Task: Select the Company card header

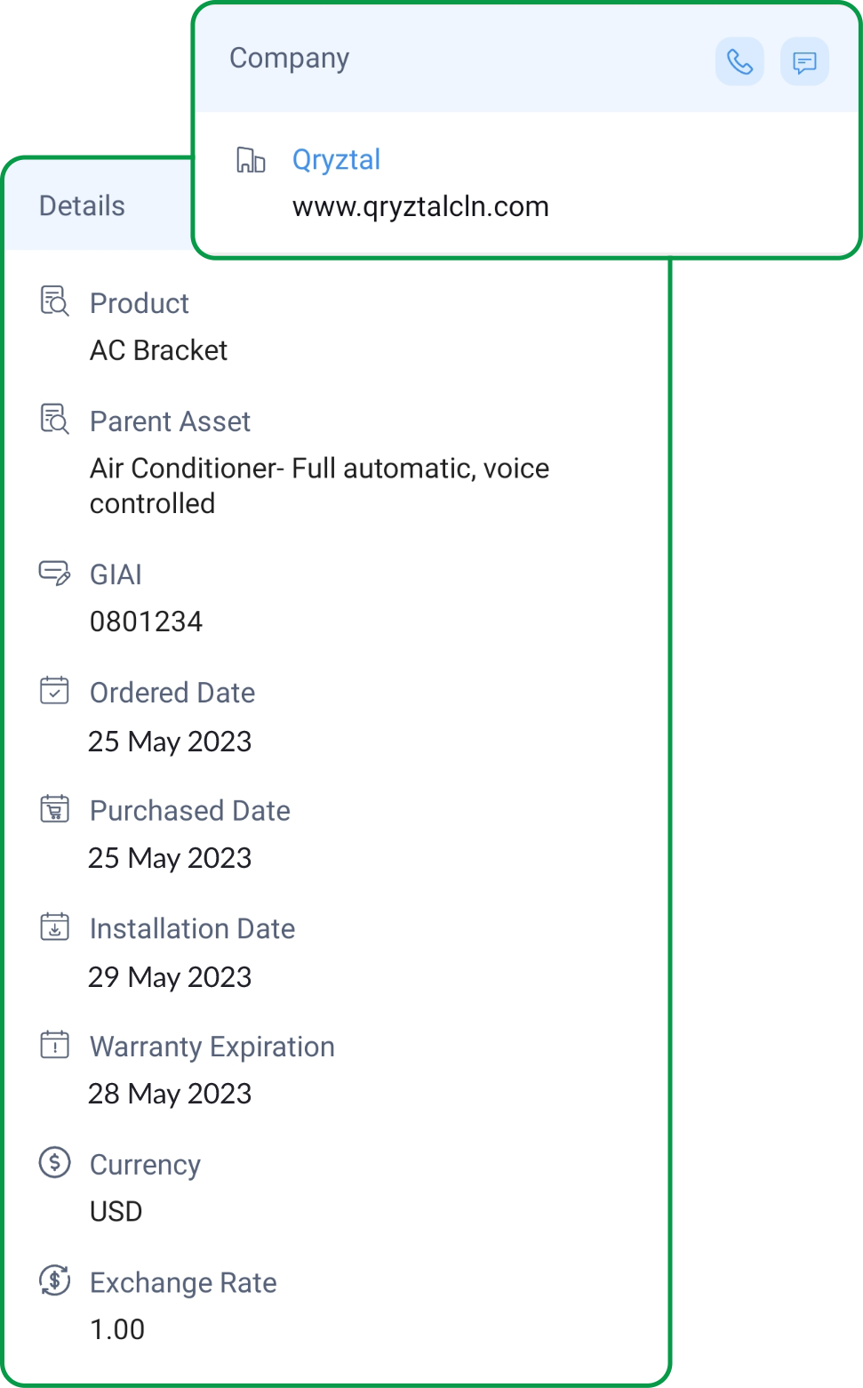Action: tap(290, 58)
